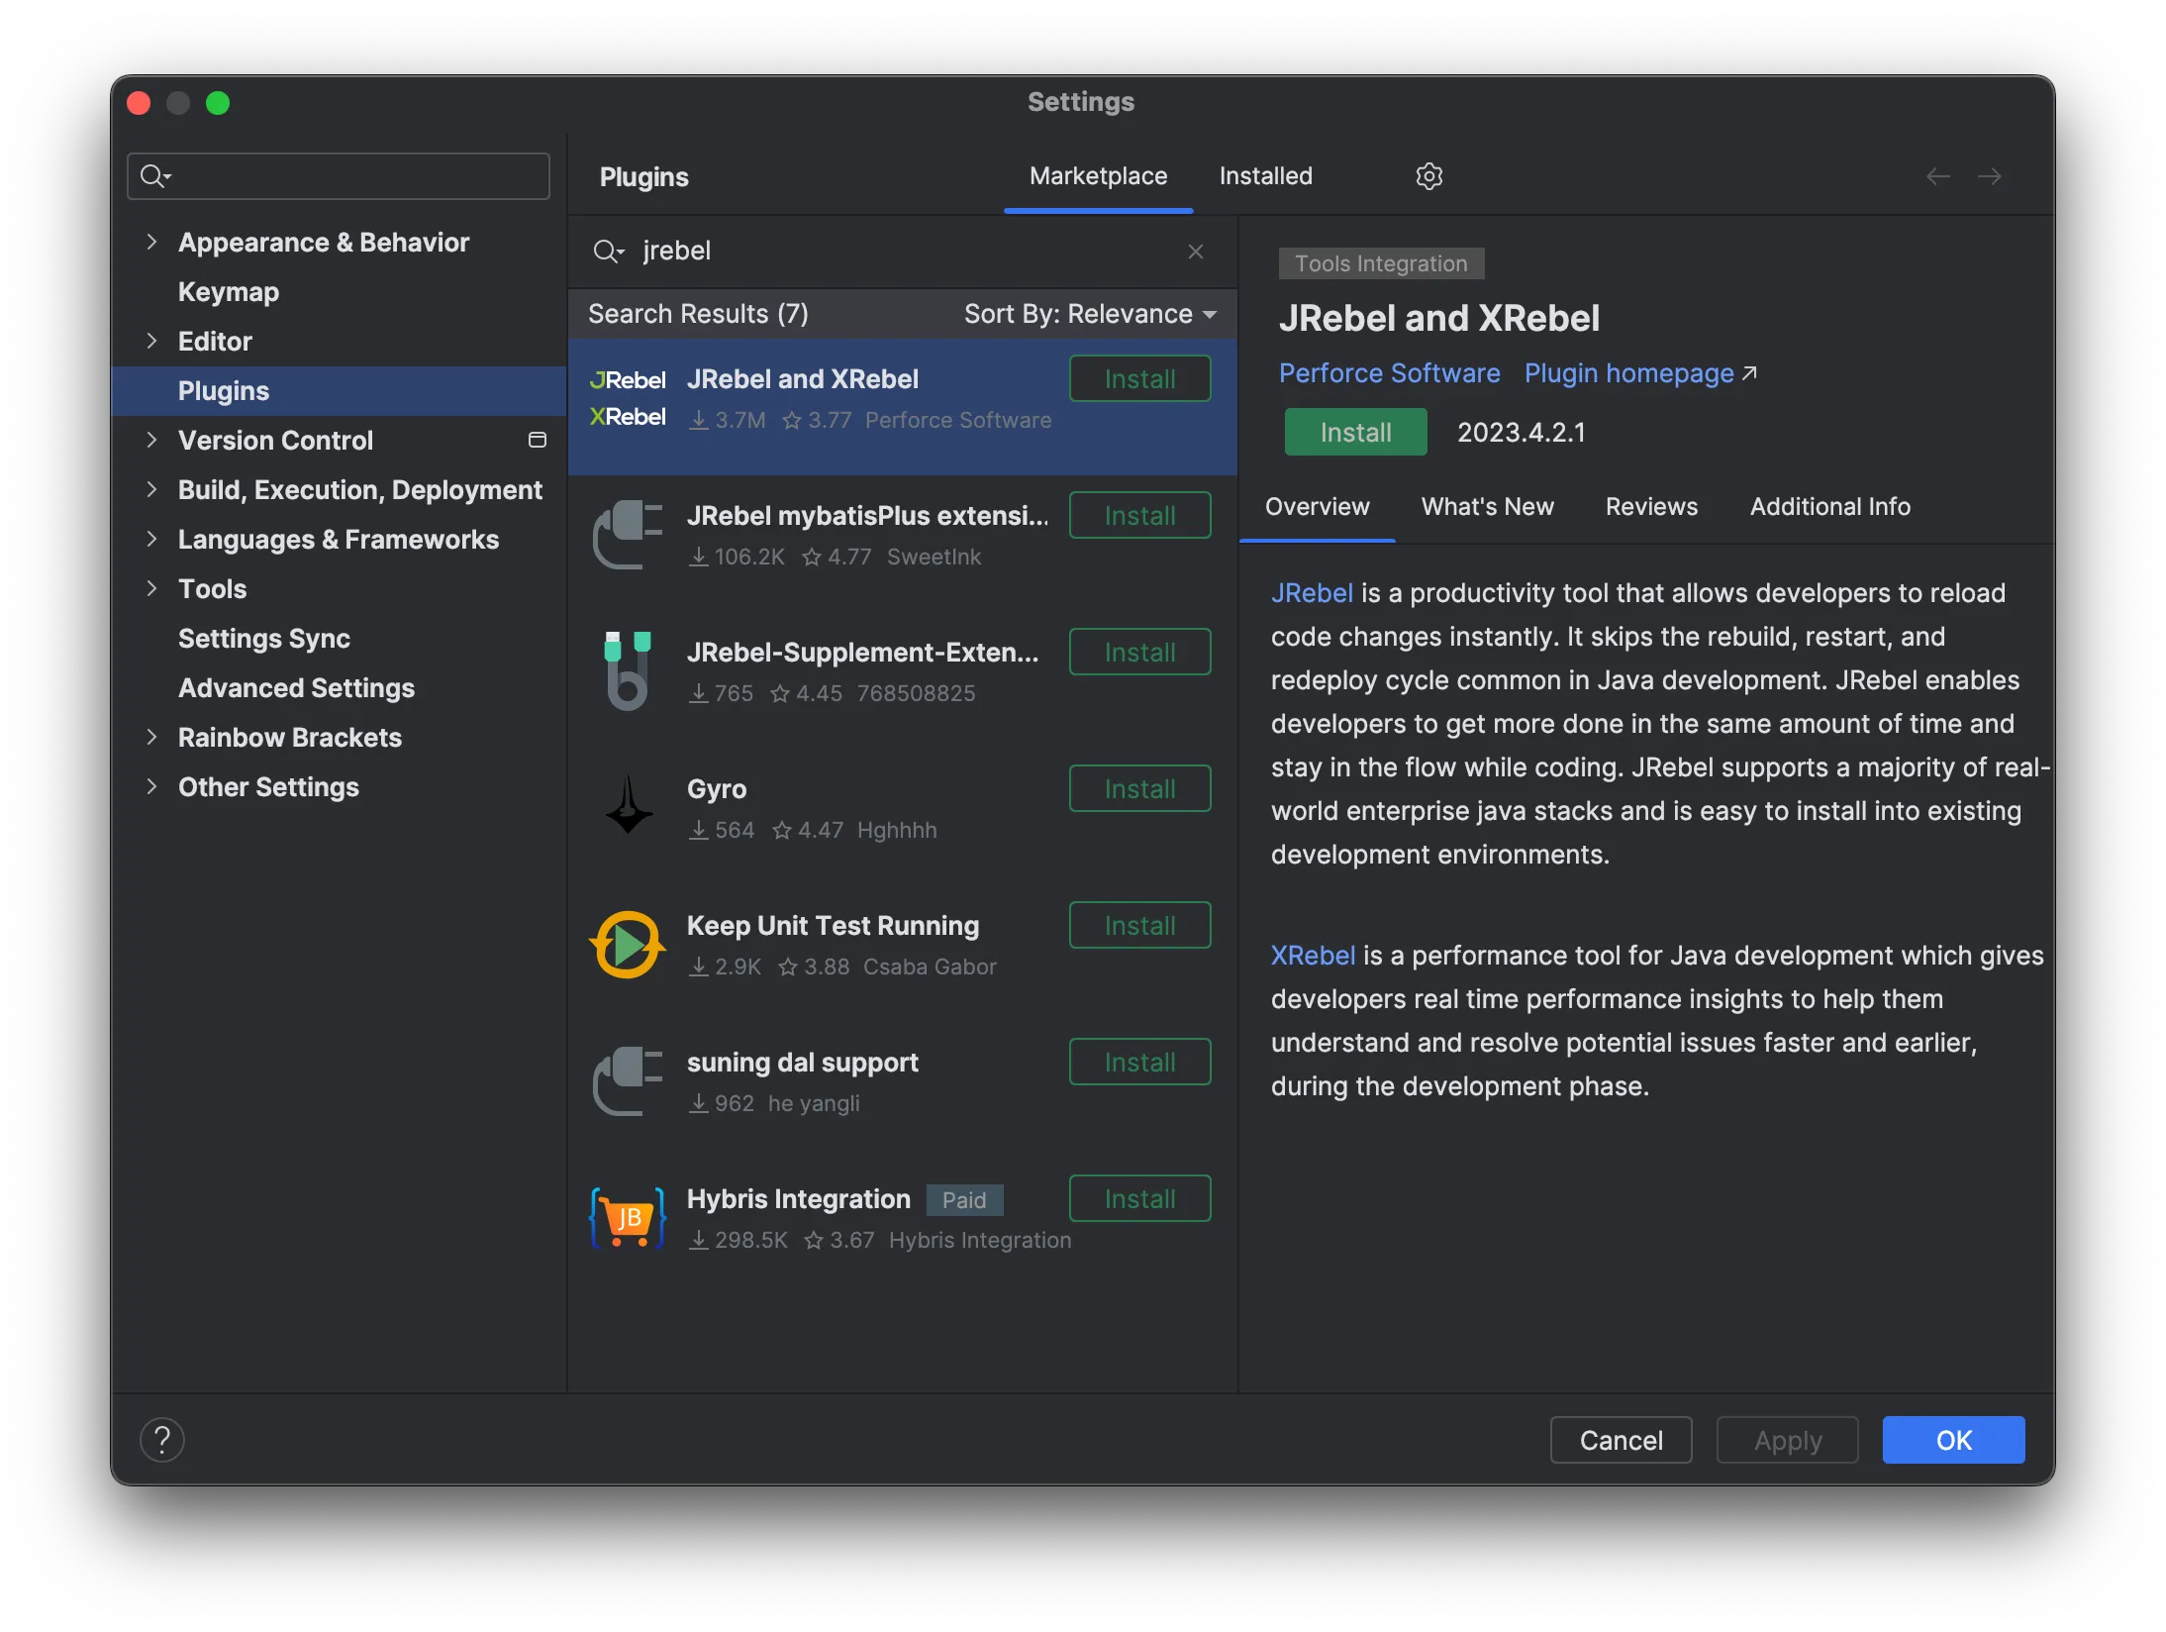Screen dimensions: 2166x1632
Task: Click the JRebel mybatisPlus plugin icon
Action: (628, 535)
